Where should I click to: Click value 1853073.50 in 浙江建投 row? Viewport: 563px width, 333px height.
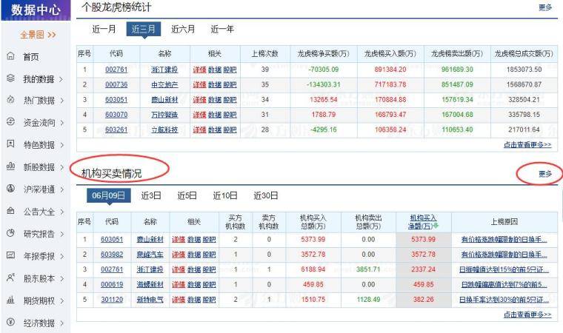(524, 70)
